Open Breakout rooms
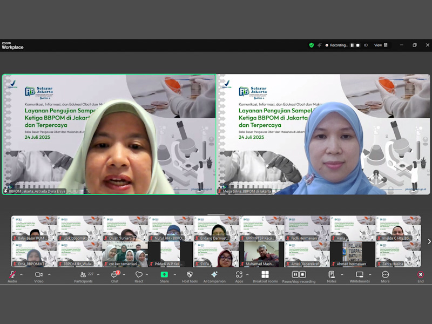The width and height of the screenshot is (432, 324). (x=265, y=276)
